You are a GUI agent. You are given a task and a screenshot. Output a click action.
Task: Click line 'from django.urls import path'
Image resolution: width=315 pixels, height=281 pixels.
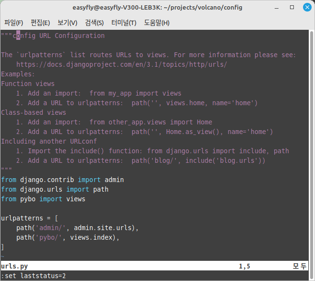55,189
